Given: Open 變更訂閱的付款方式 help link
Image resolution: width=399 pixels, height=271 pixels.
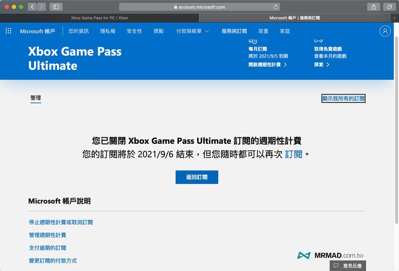Looking at the screenshot, I should 53,261.
